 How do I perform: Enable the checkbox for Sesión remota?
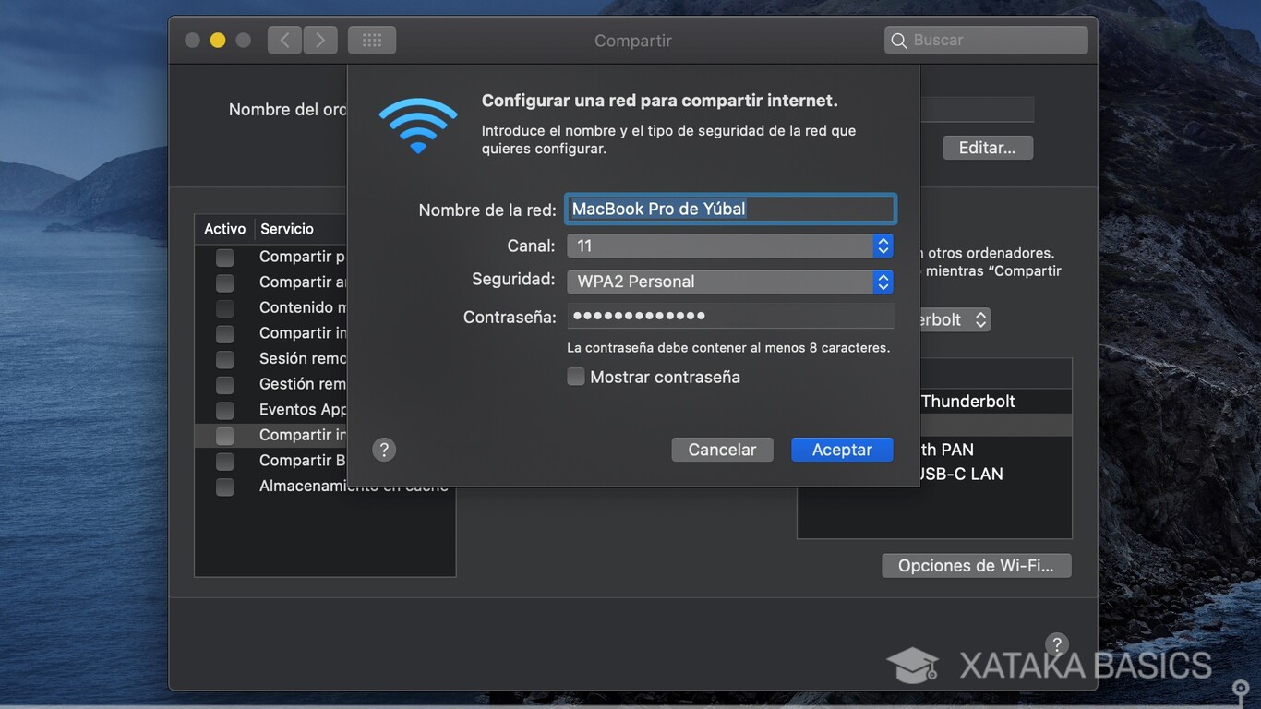(223, 359)
